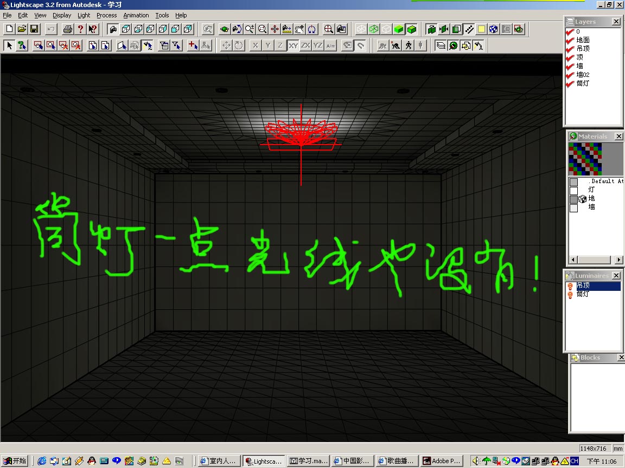Launch orbit view with the green globe icon
This screenshot has width=625, height=468.
(225, 29)
